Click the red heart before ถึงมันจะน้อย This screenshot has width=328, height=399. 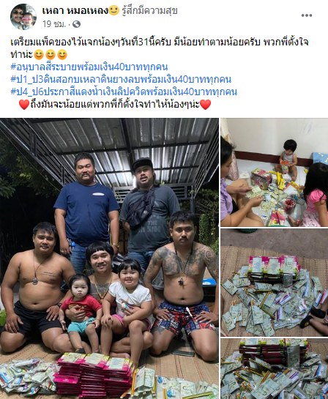[x=24, y=105]
